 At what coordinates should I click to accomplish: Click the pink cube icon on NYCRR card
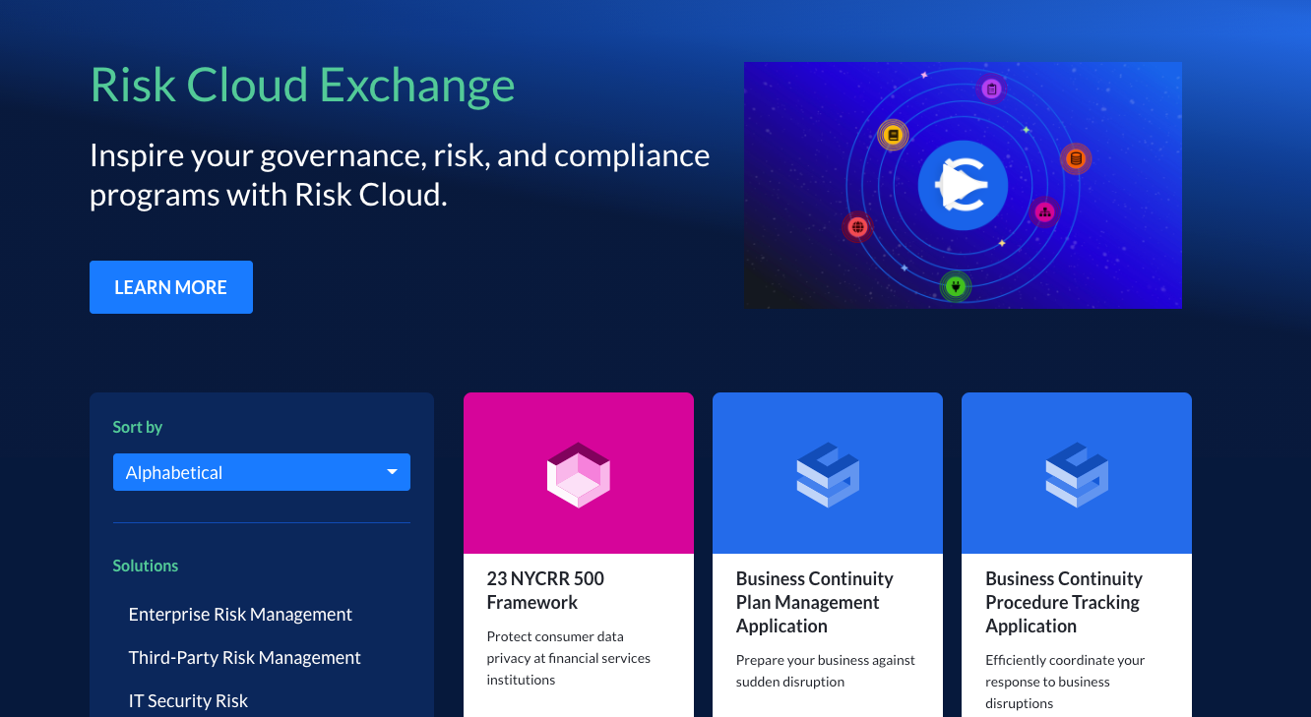579,474
